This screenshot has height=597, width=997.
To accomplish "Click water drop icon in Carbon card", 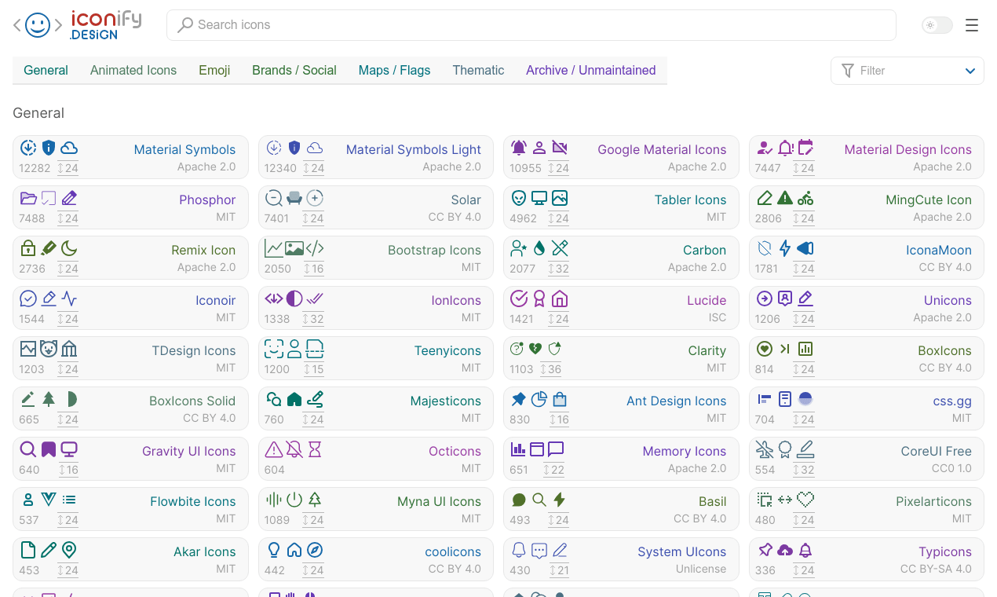I will (x=539, y=248).
